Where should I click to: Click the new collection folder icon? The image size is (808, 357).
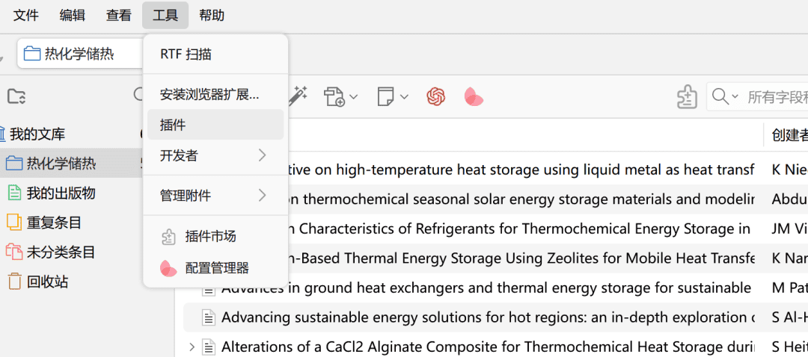click(16, 96)
